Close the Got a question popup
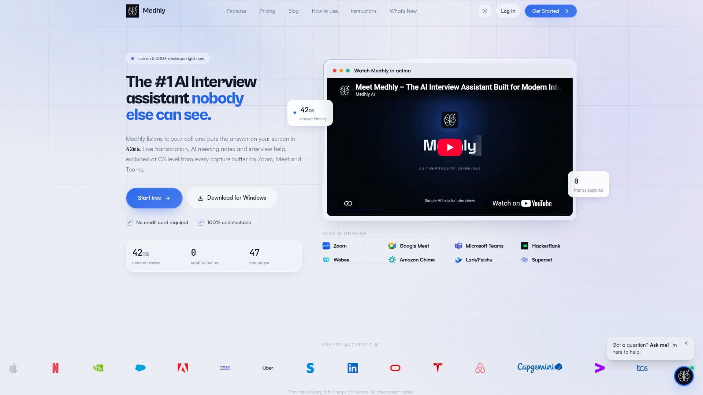Viewport: 703px width, 395px height. click(686, 343)
